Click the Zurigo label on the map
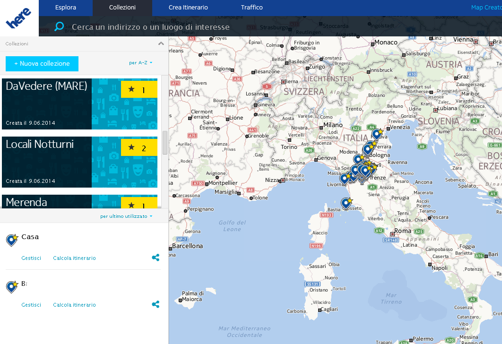The image size is (502, 344). (x=317, y=67)
